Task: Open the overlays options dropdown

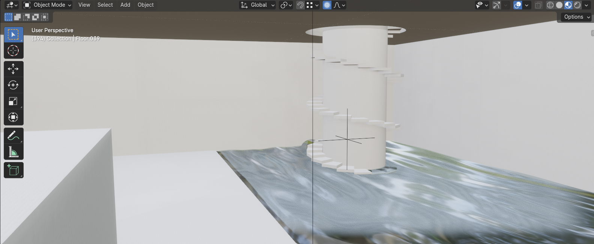Action: click(526, 5)
